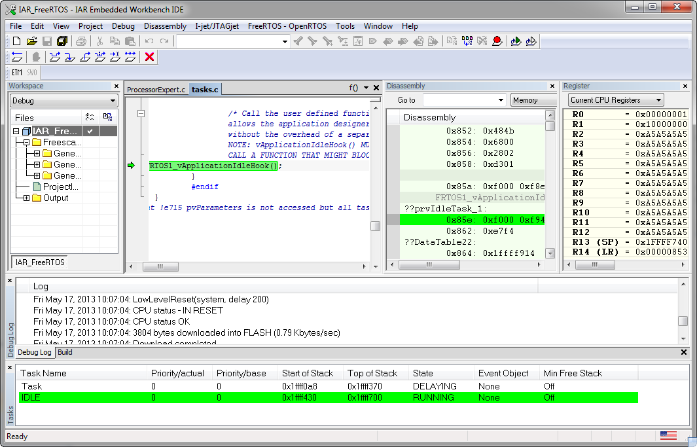Close the Register panel
The image size is (697, 447).
[685, 86]
